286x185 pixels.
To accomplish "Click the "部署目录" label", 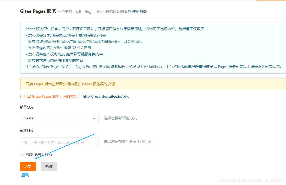I will pyautogui.click(x=27, y=131).
